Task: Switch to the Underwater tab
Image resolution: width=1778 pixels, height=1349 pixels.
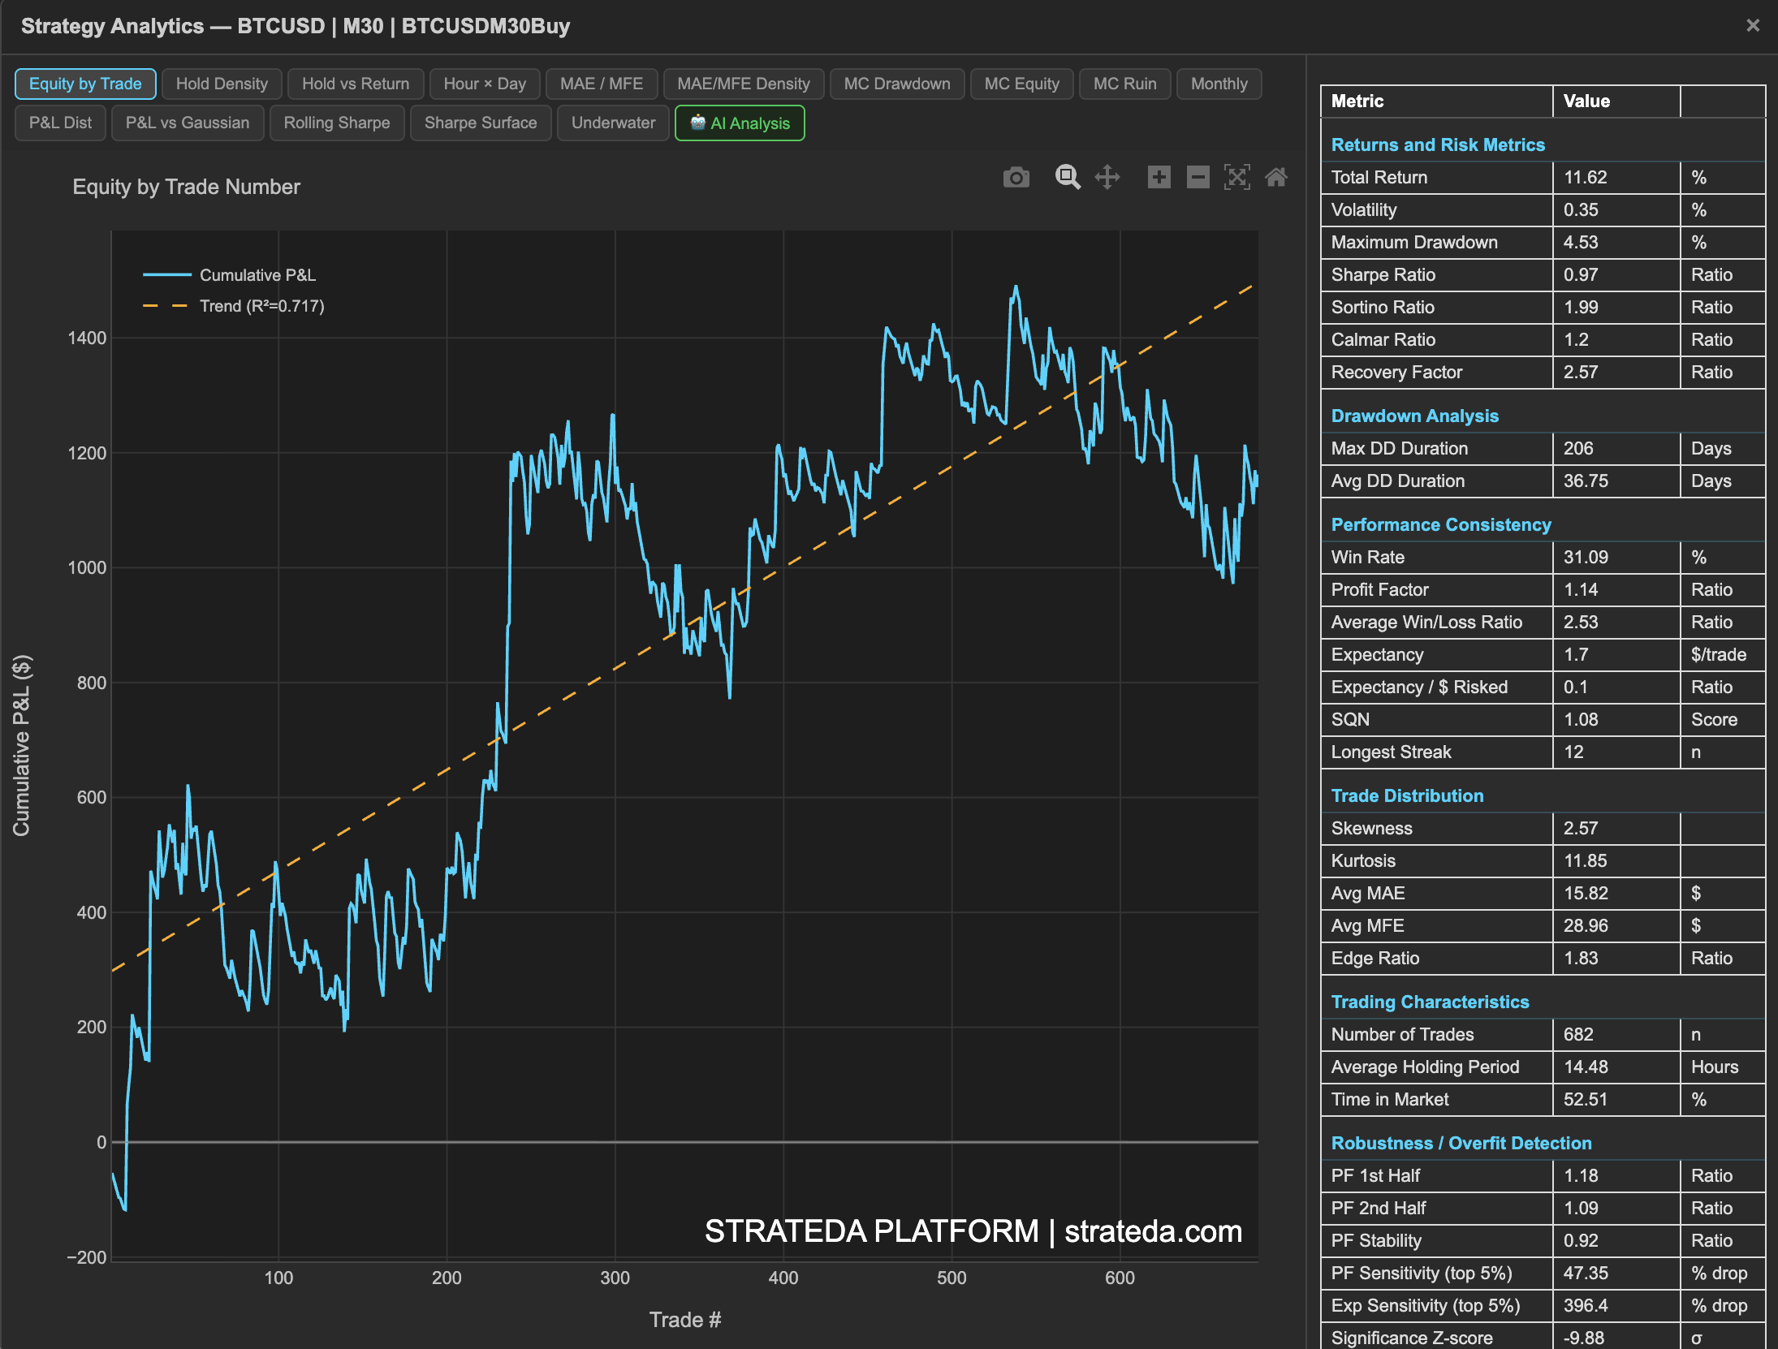Action: (613, 123)
